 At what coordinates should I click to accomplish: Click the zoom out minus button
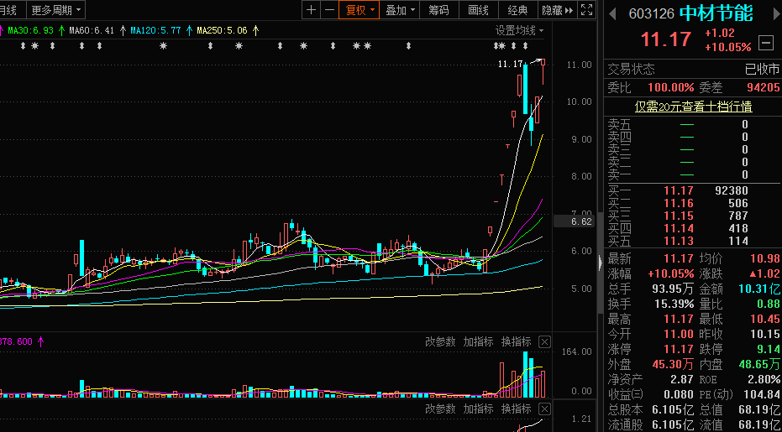(x=330, y=10)
